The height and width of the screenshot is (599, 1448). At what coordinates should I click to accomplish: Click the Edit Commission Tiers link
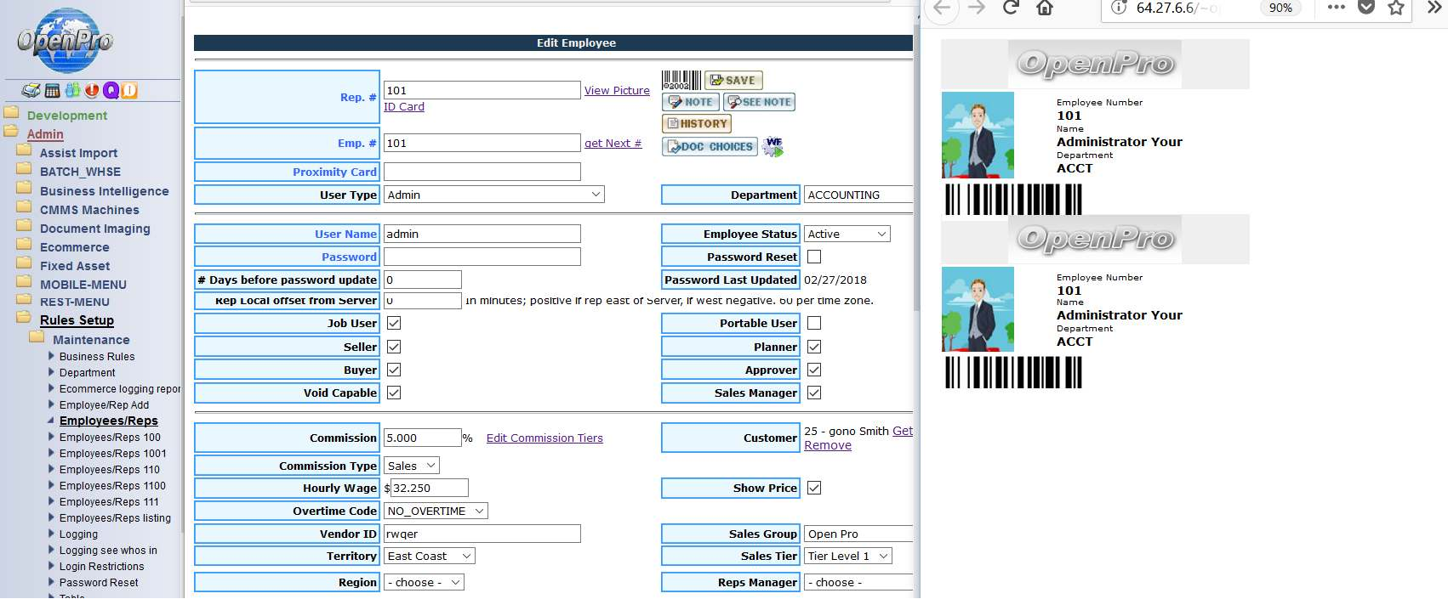click(544, 438)
